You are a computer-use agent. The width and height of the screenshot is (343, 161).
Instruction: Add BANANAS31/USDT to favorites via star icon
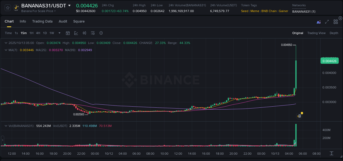coord(7,8)
